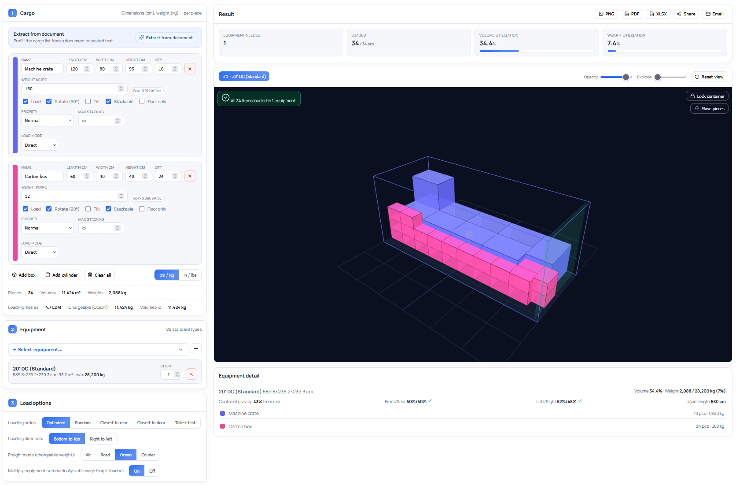Choose Right-to-left loading direction

(x=101, y=439)
